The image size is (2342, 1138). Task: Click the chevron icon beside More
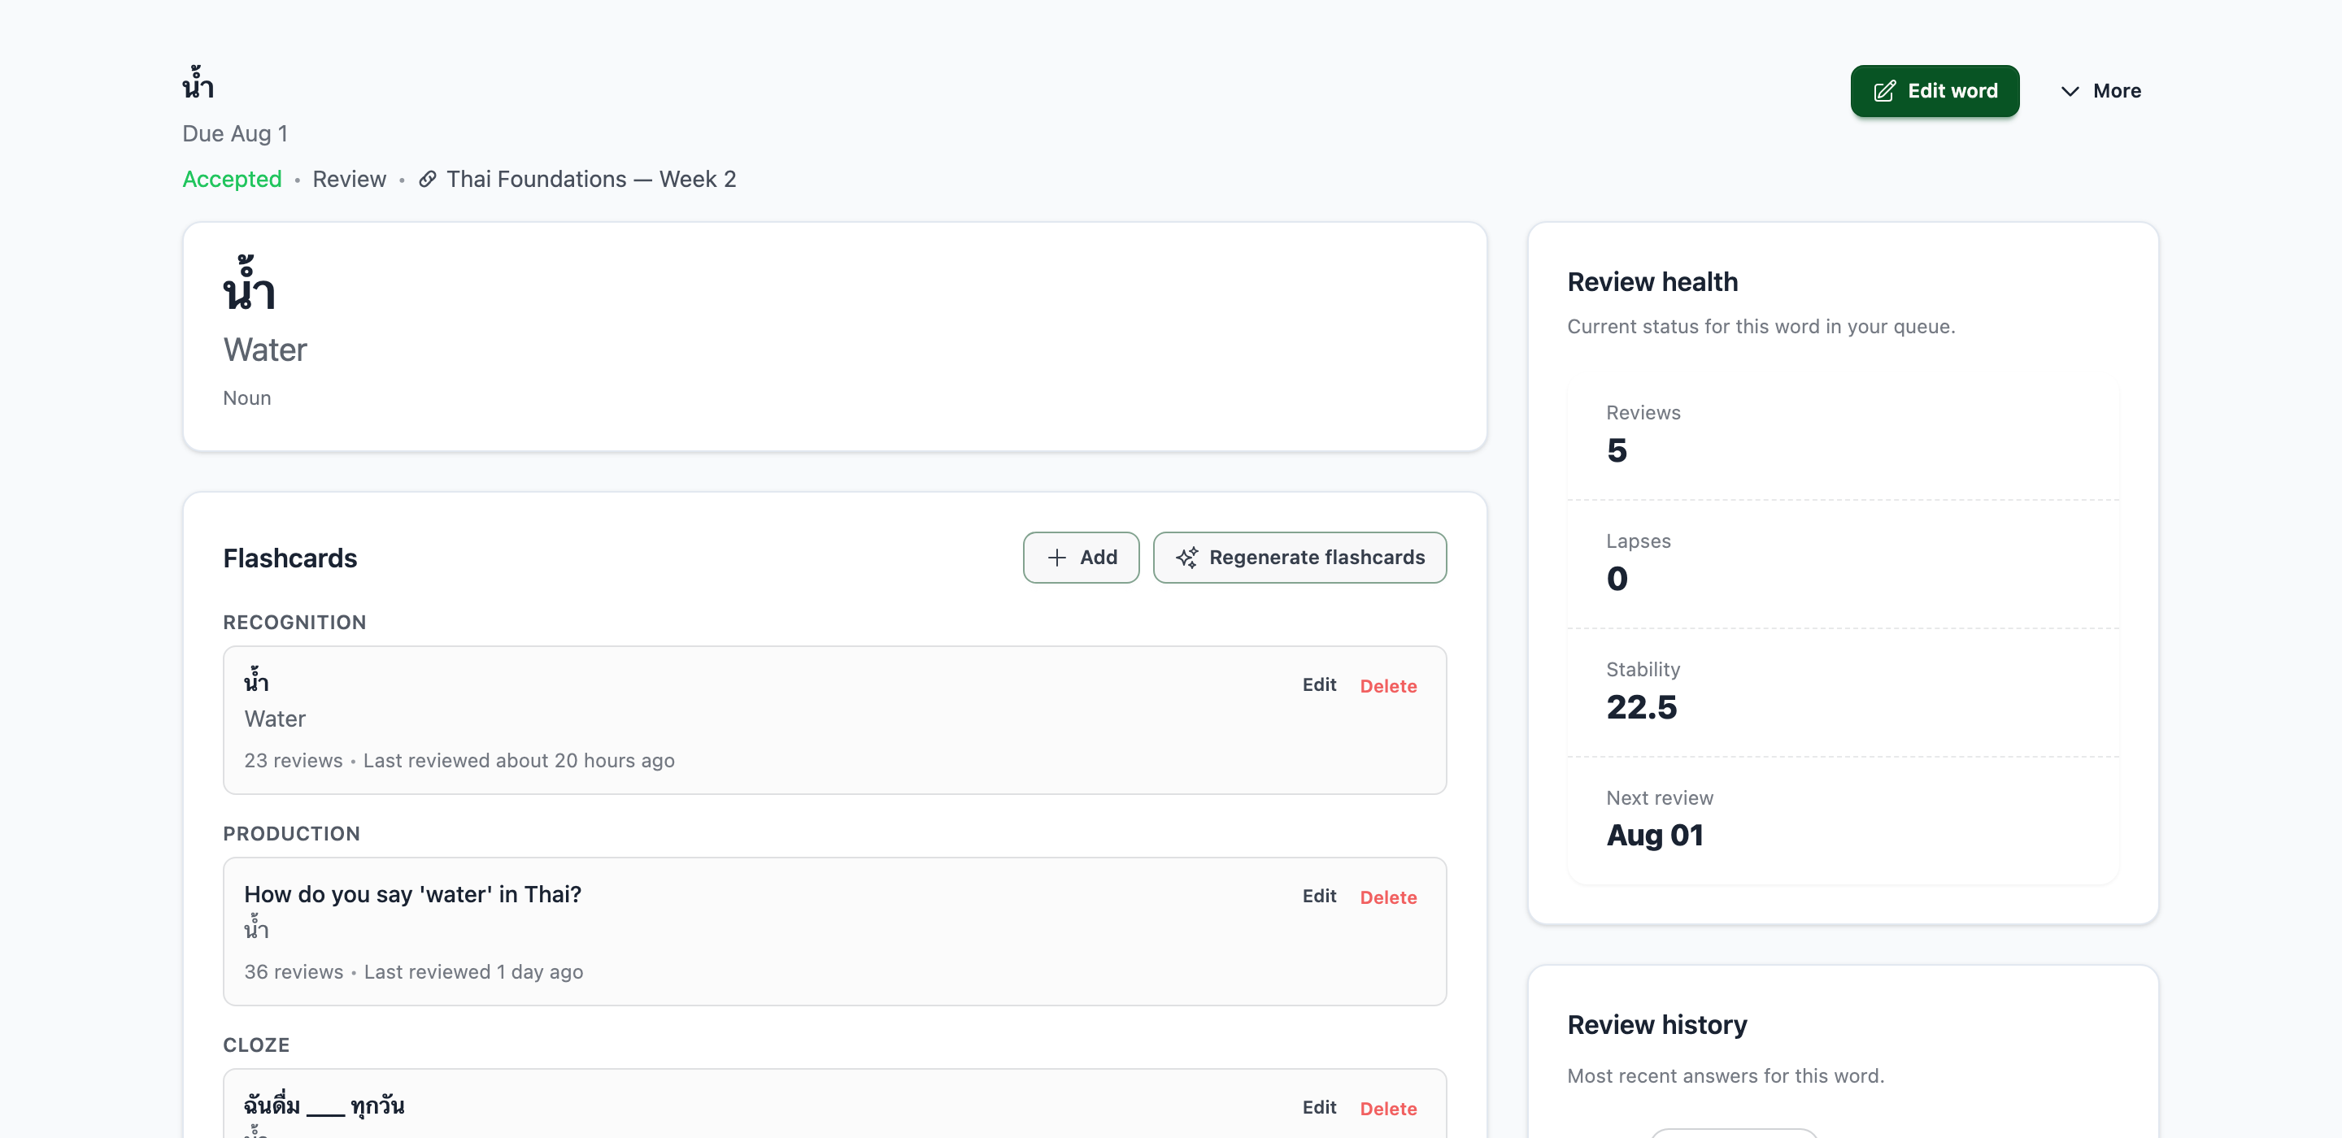pos(2070,91)
